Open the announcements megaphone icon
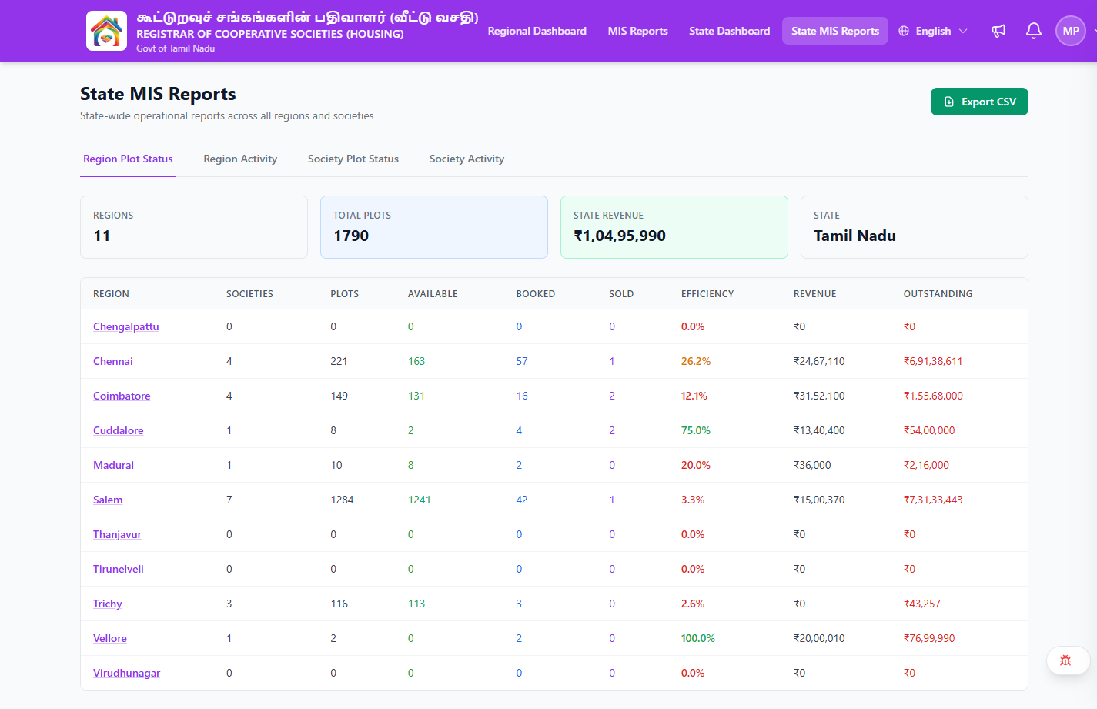Screen dimensions: 1097x709 (998, 31)
